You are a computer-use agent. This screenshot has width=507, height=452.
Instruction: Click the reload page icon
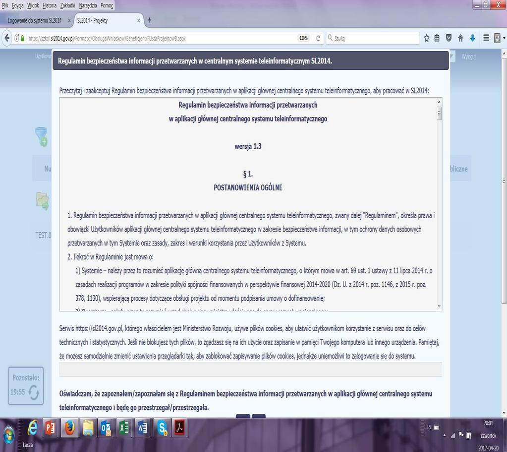(318, 38)
